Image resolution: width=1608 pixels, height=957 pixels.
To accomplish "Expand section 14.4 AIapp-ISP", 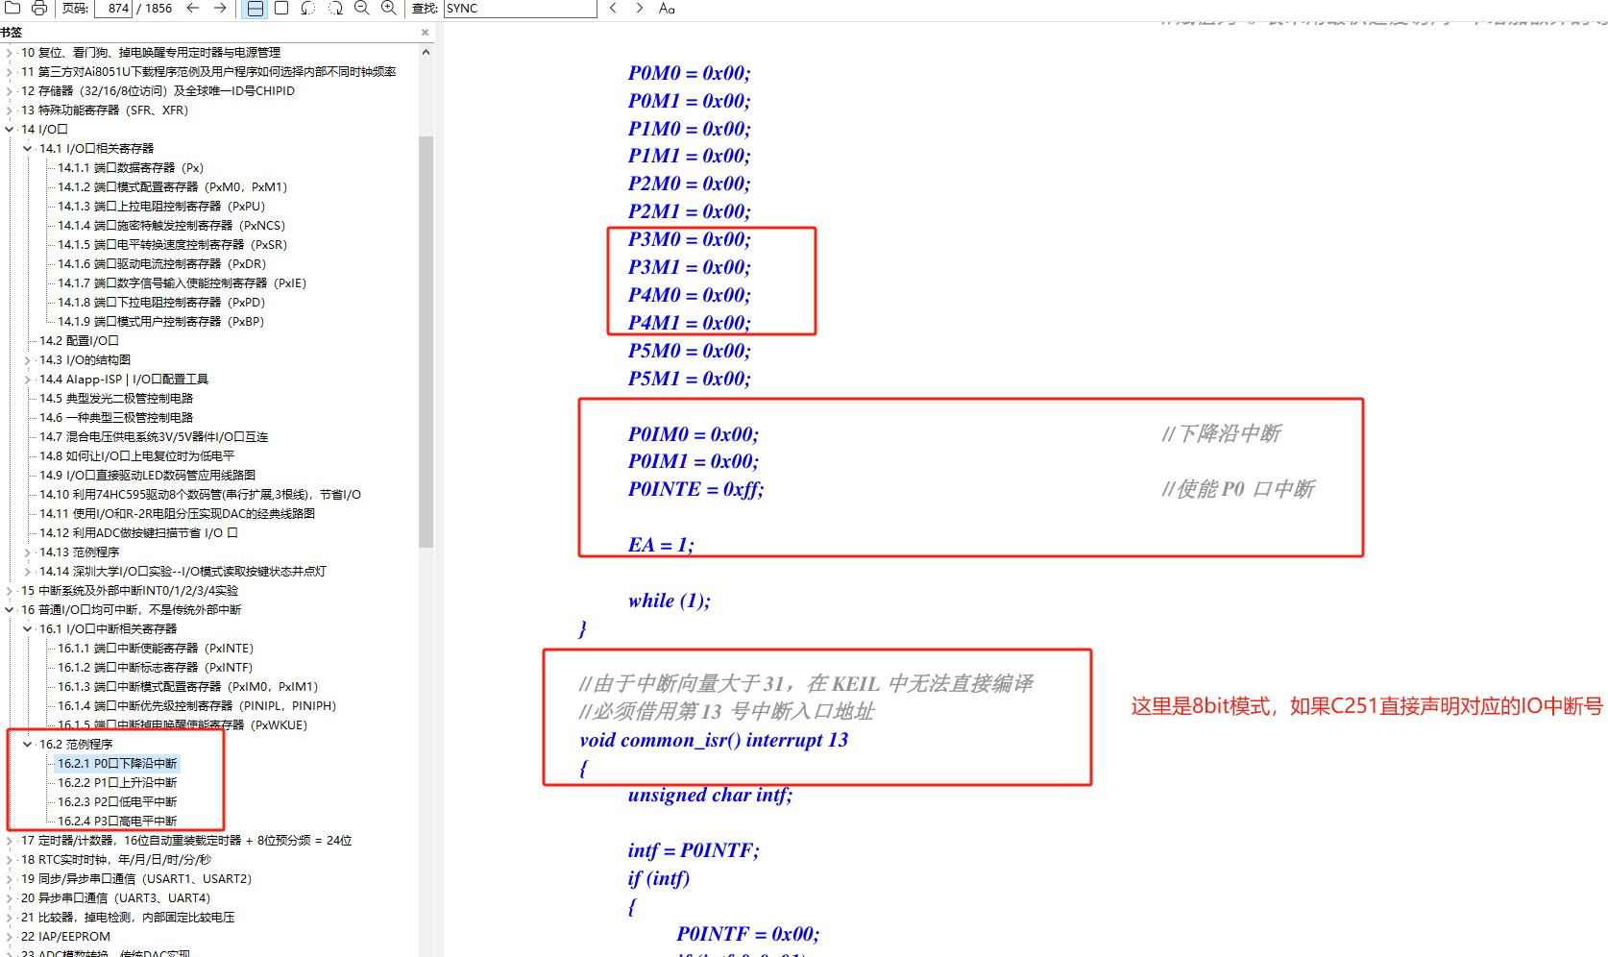I will coord(28,380).
